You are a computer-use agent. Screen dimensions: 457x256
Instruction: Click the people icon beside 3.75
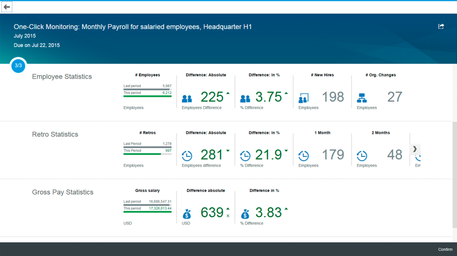click(x=245, y=99)
